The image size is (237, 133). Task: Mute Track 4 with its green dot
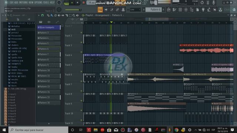click(81, 62)
